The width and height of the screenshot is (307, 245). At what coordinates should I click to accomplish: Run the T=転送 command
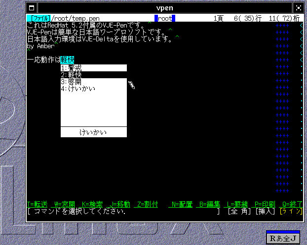[x=37, y=204]
